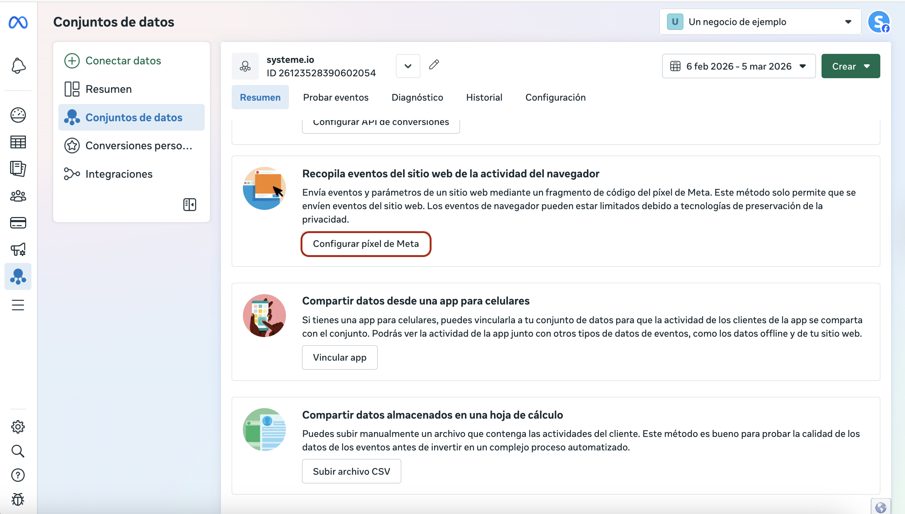Click Configurar píxel de Meta button
The width and height of the screenshot is (905, 514).
click(366, 244)
